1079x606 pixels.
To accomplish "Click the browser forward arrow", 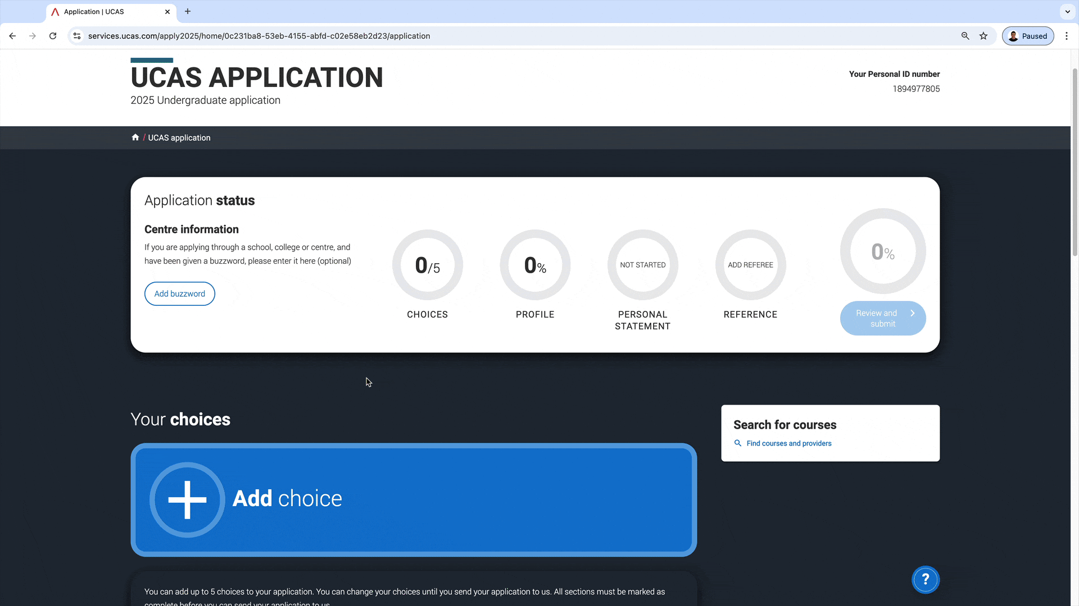I will [33, 36].
